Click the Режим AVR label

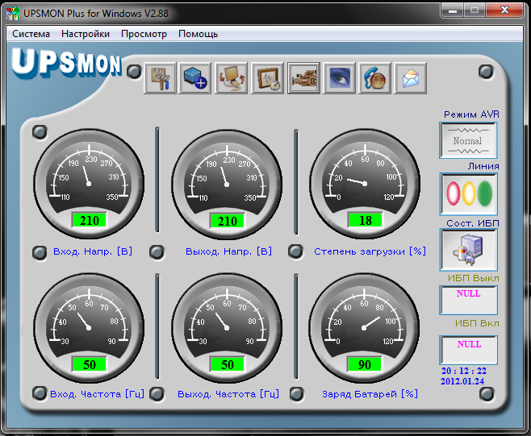471,114
